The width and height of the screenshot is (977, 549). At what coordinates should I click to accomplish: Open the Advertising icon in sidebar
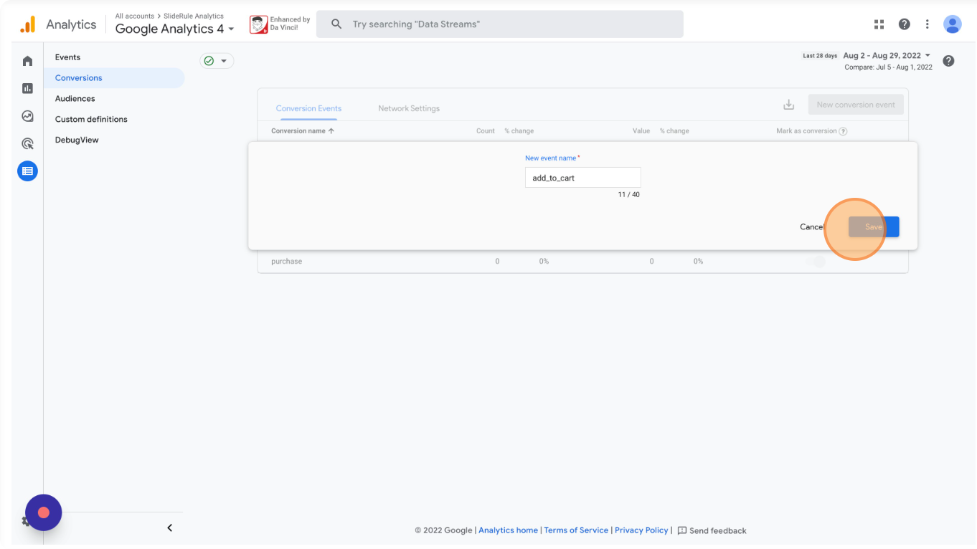[x=27, y=143]
